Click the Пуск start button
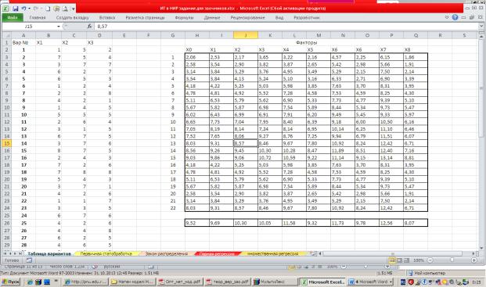The height and width of the screenshot is (287, 486). (10, 282)
